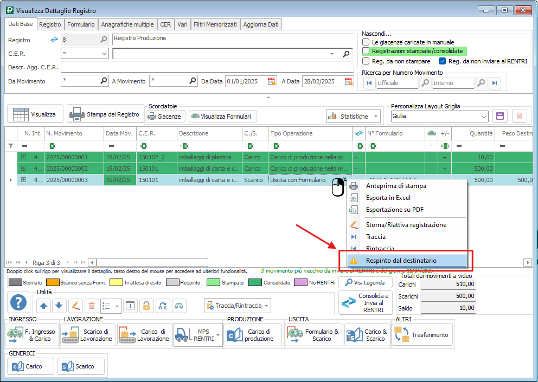Screen dimensions: 538x382
Task: Enable 'Le giacenze caricate in manuale' checkbox
Action: [366, 42]
